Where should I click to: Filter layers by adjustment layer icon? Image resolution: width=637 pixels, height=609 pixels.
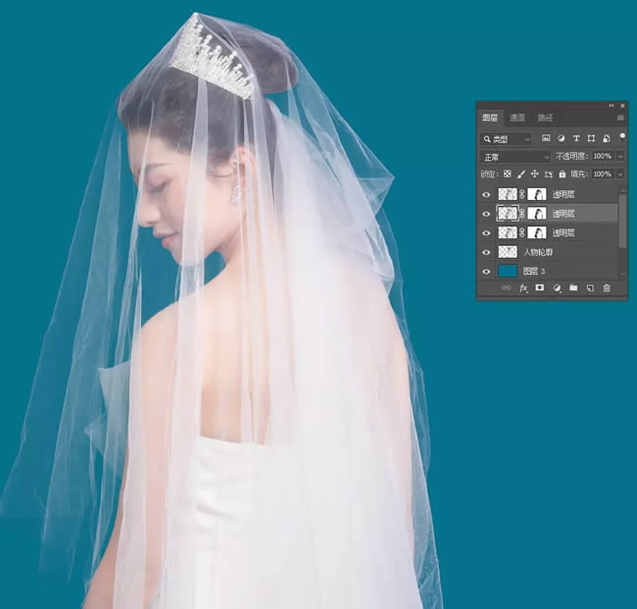pos(561,138)
